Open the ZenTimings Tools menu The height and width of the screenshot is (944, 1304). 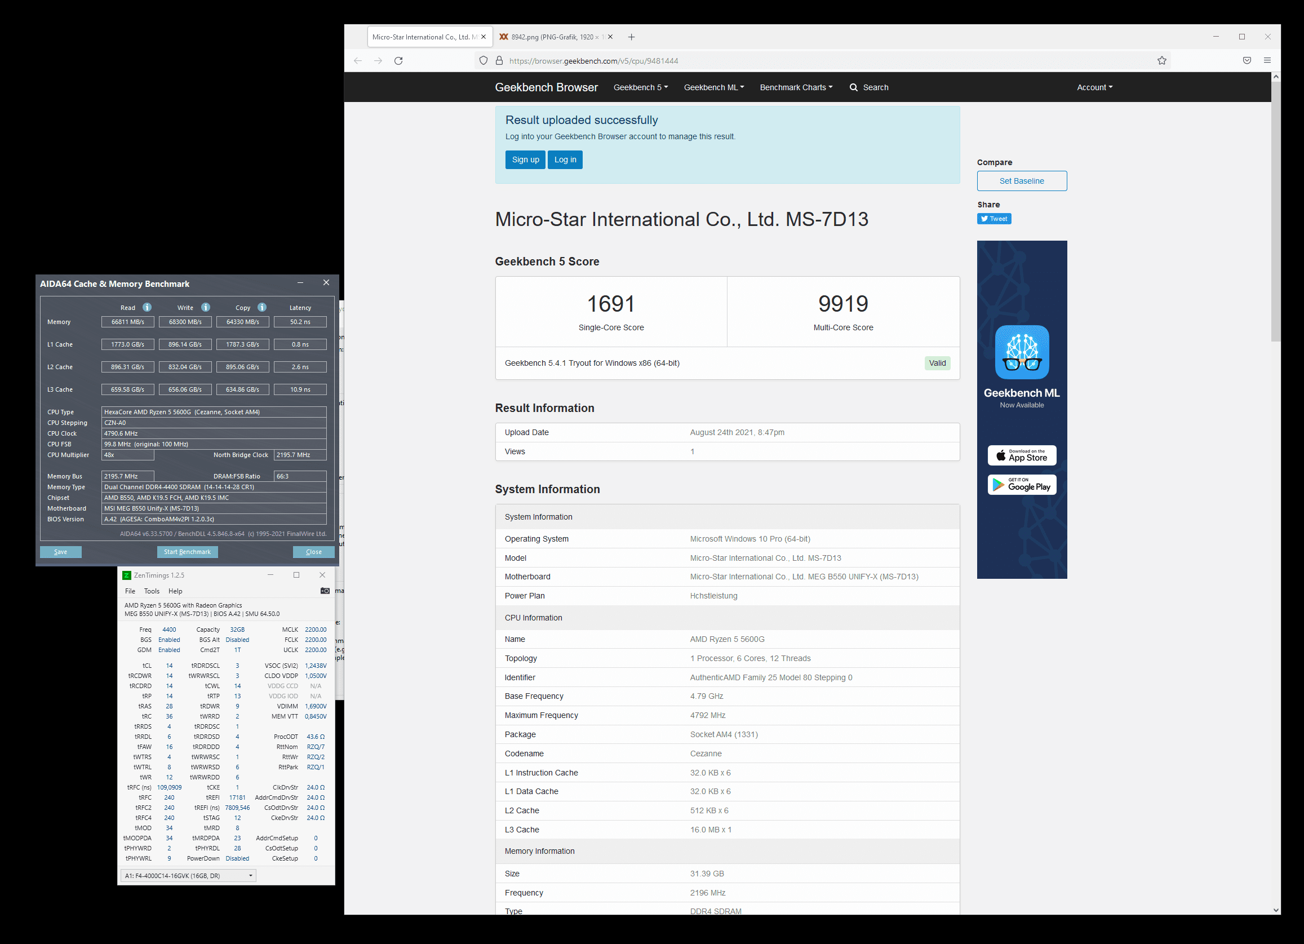(152, 591)
